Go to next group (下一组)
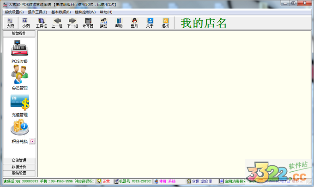Screen dimensions: 314x187 [72, 23]
